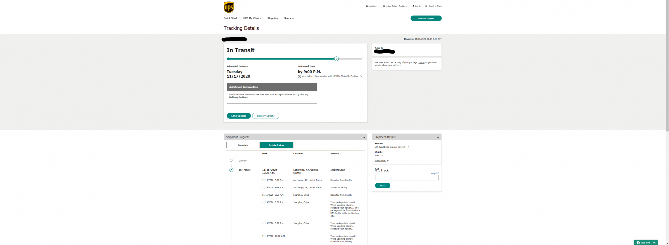Image resolution: width=669 pixels, height=245 pixels.
Task: Click the Tuesday 11/17/2020 scheduled delivery date
Action: click(238, 74)
